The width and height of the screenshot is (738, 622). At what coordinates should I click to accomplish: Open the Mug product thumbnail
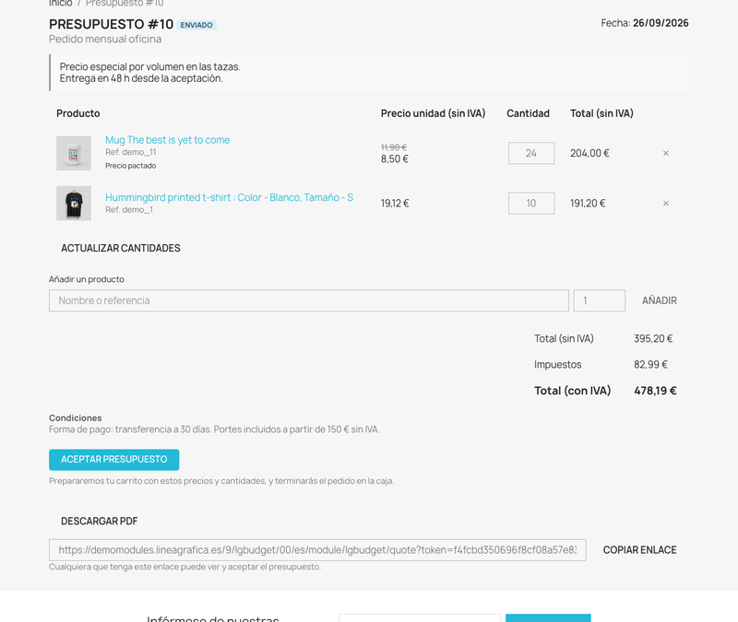pyautogui.click(x=74, y=153)
